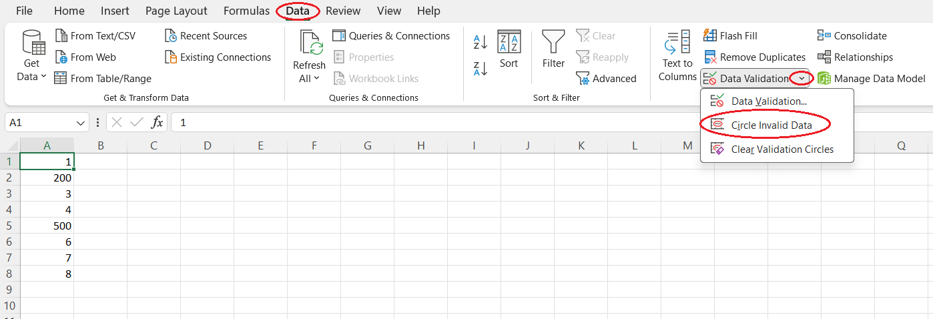Click the formula bar Cancel X
Screen dimensions: 933x319
point(117,123)
